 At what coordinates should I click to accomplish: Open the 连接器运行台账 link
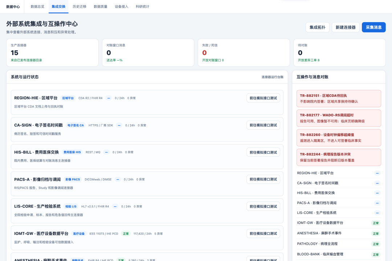click(273, 77)
